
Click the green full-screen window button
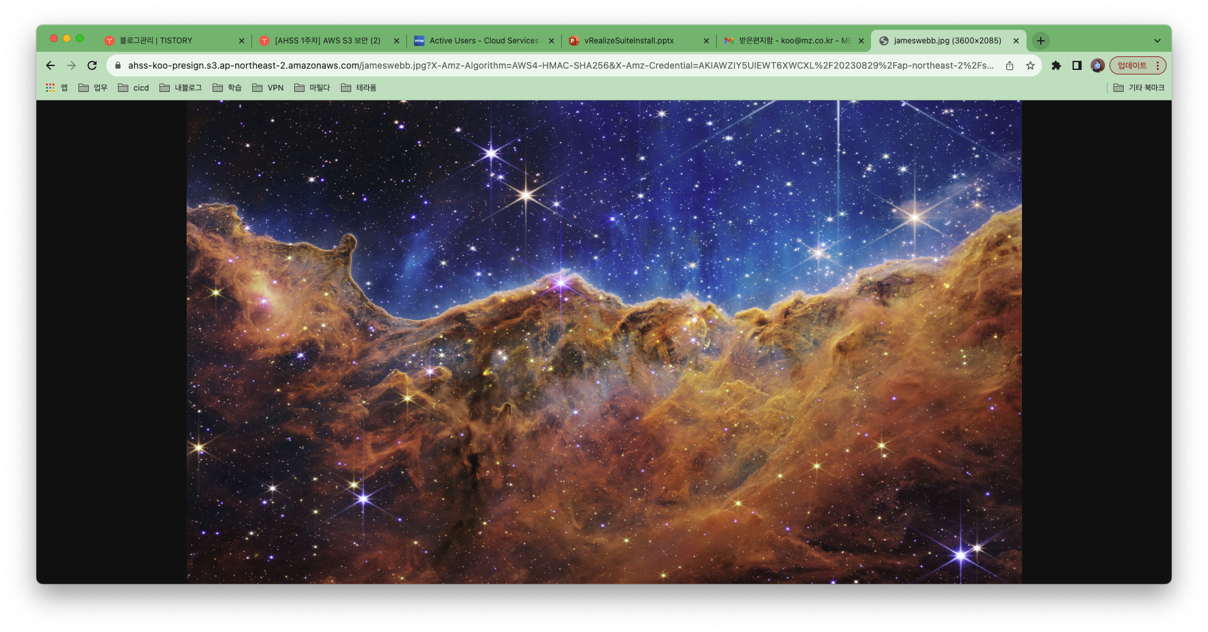click(x=80, y=38)
